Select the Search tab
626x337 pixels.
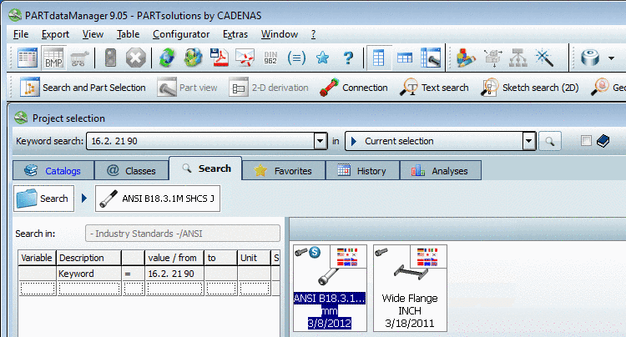click(205, 168)
